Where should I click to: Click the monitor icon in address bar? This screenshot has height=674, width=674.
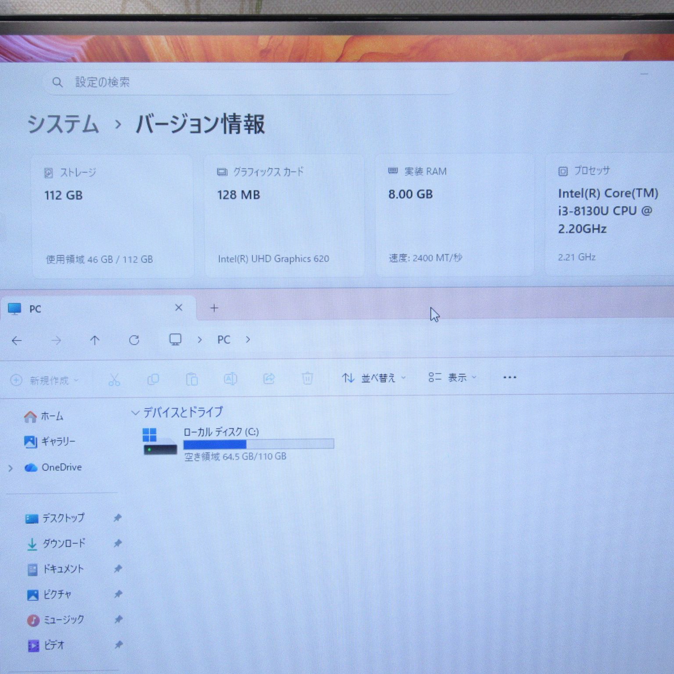[176, 340]
